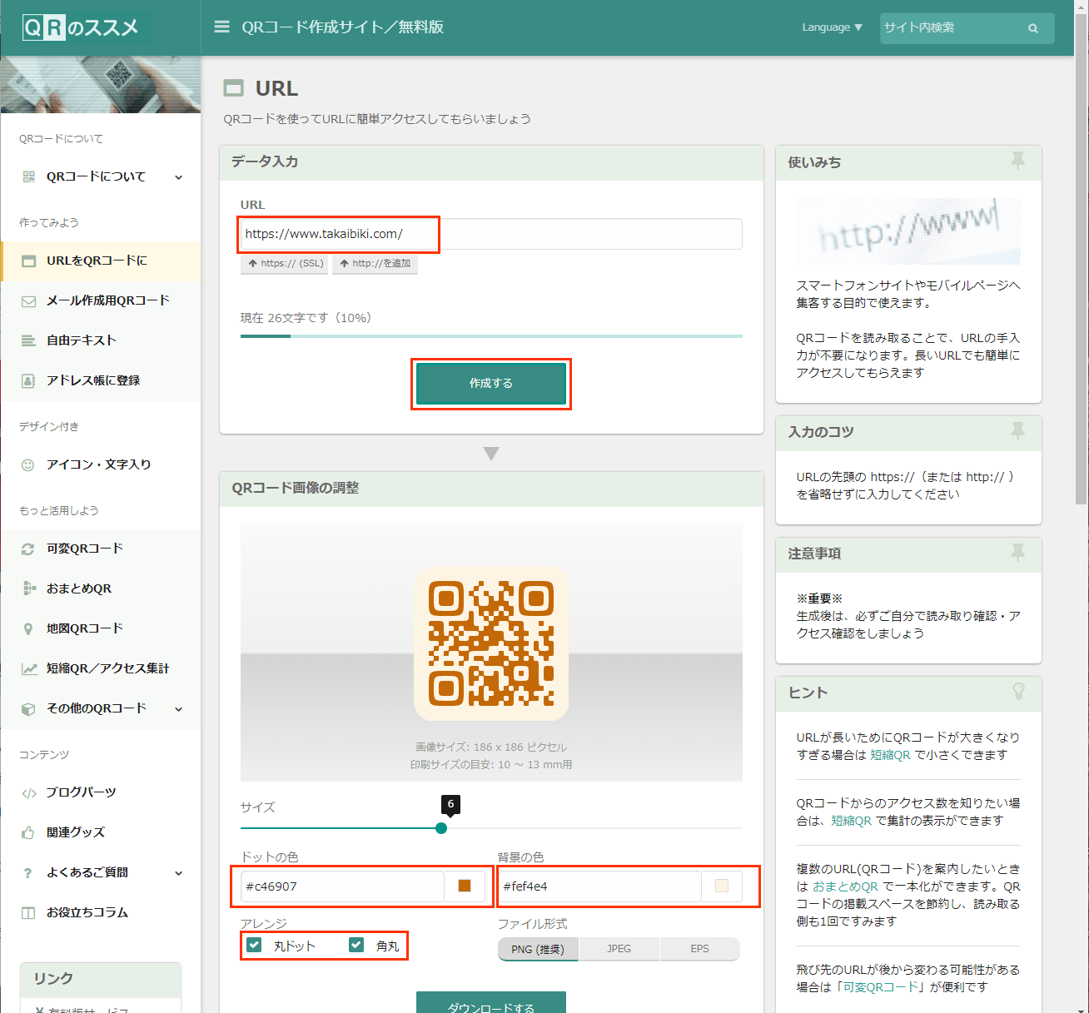Open メール作成用QRコード menu item
The height and width of the screenshot is (1013, 1089).
tap(101, 300)
